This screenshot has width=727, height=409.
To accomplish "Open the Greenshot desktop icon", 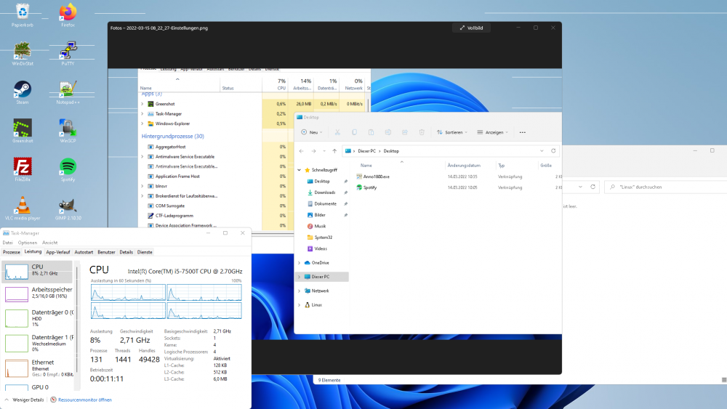I will 23,131.
